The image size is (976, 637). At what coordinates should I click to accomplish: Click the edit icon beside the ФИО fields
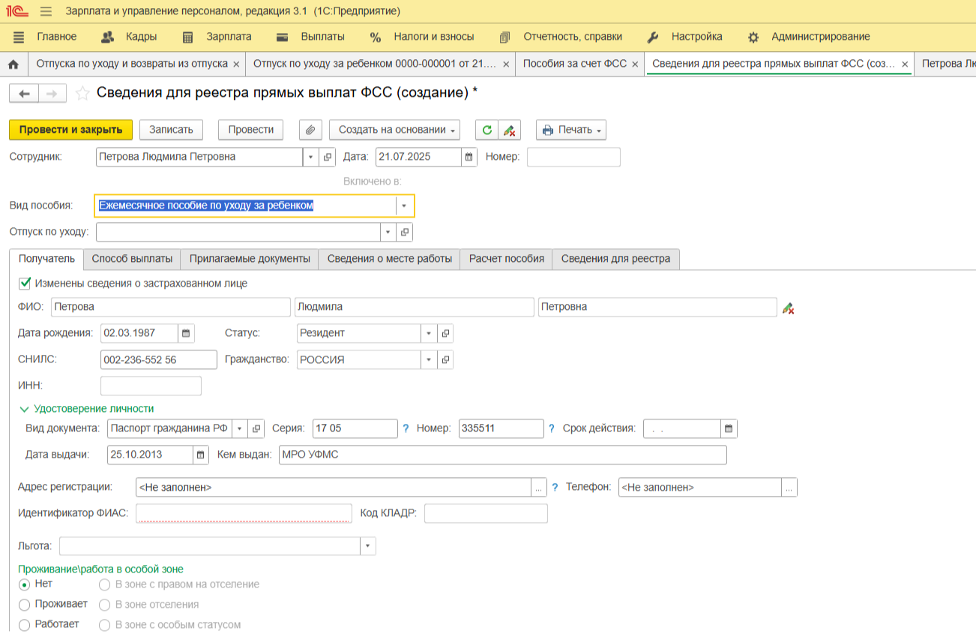click(x=788, y=308)
